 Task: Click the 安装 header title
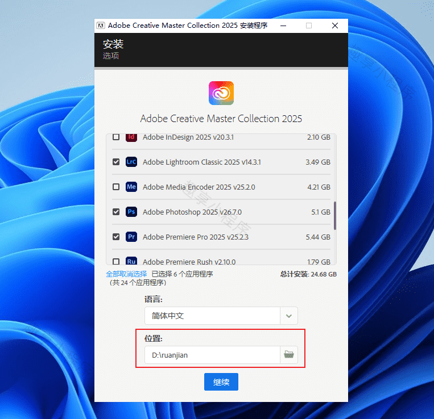tap(113, 44)
